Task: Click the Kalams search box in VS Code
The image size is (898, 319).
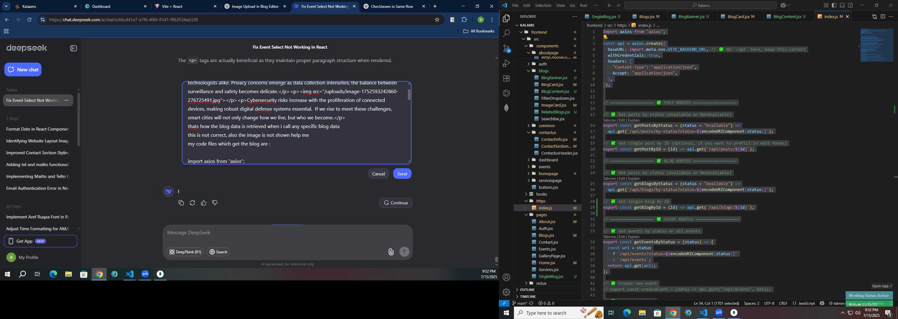Action: click(700, 6)
